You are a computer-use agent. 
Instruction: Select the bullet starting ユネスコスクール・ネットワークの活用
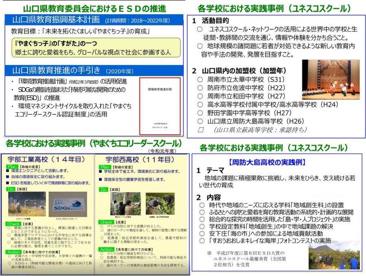pos(277,33)
